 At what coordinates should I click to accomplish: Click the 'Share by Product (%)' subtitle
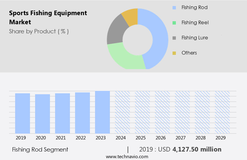(x=39, y=31)
